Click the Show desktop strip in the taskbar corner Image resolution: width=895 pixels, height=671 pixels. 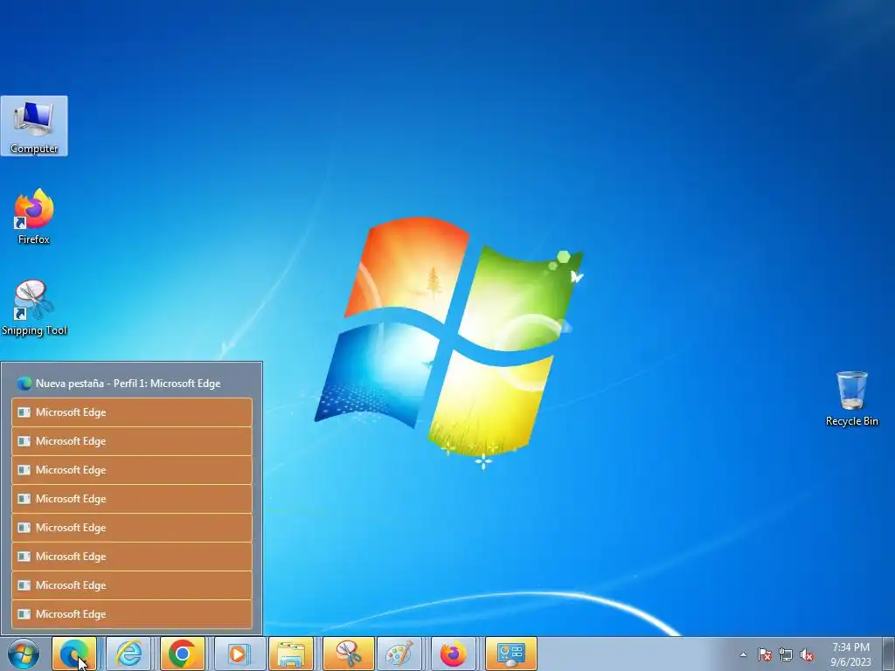click(888, 654)
